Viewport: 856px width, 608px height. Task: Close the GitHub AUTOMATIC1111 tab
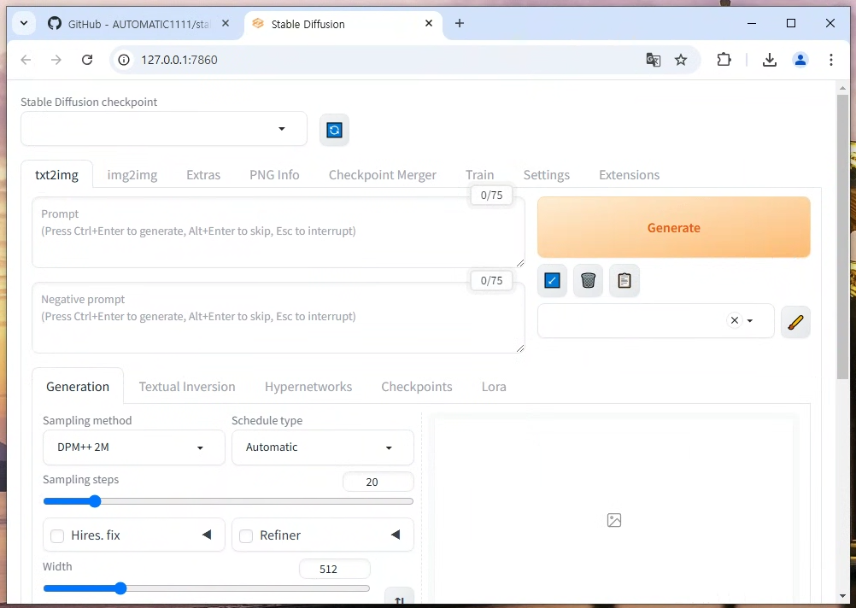tap(226, 23)
